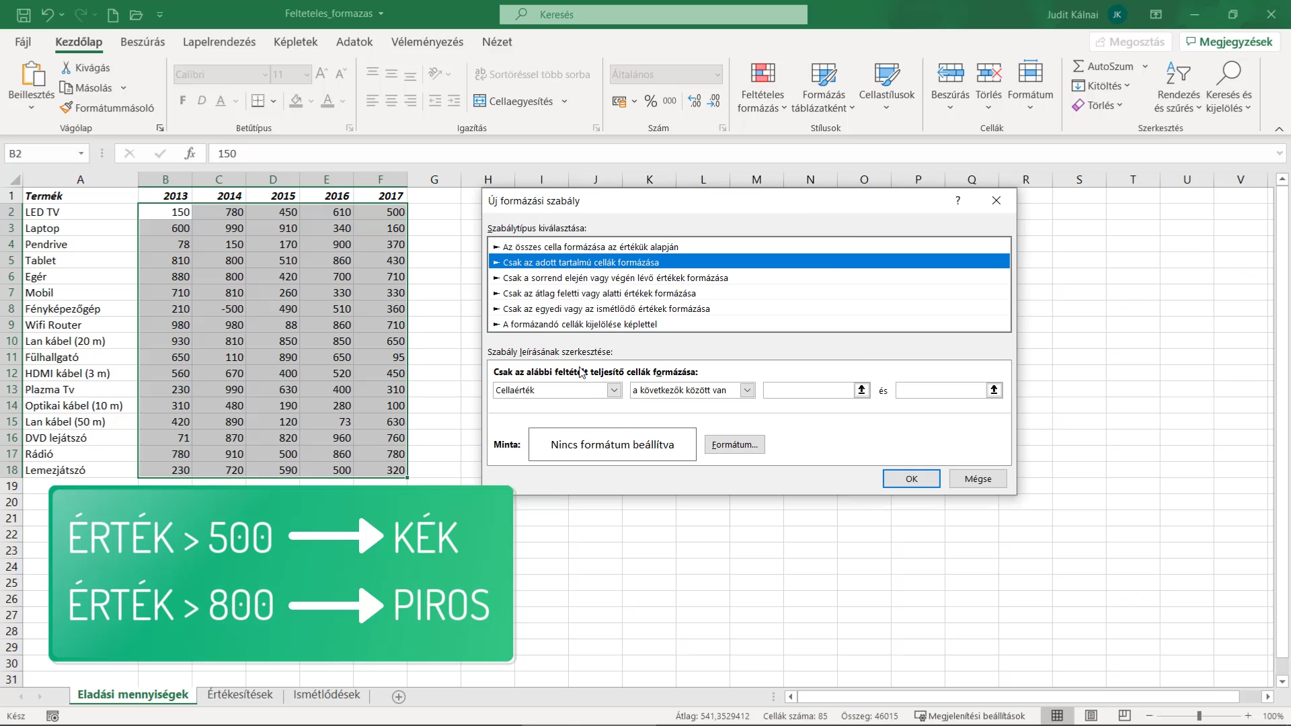Open Formázás táblázatként icon
Viewport: 1291px width, 726px height.
pos(823,73)
